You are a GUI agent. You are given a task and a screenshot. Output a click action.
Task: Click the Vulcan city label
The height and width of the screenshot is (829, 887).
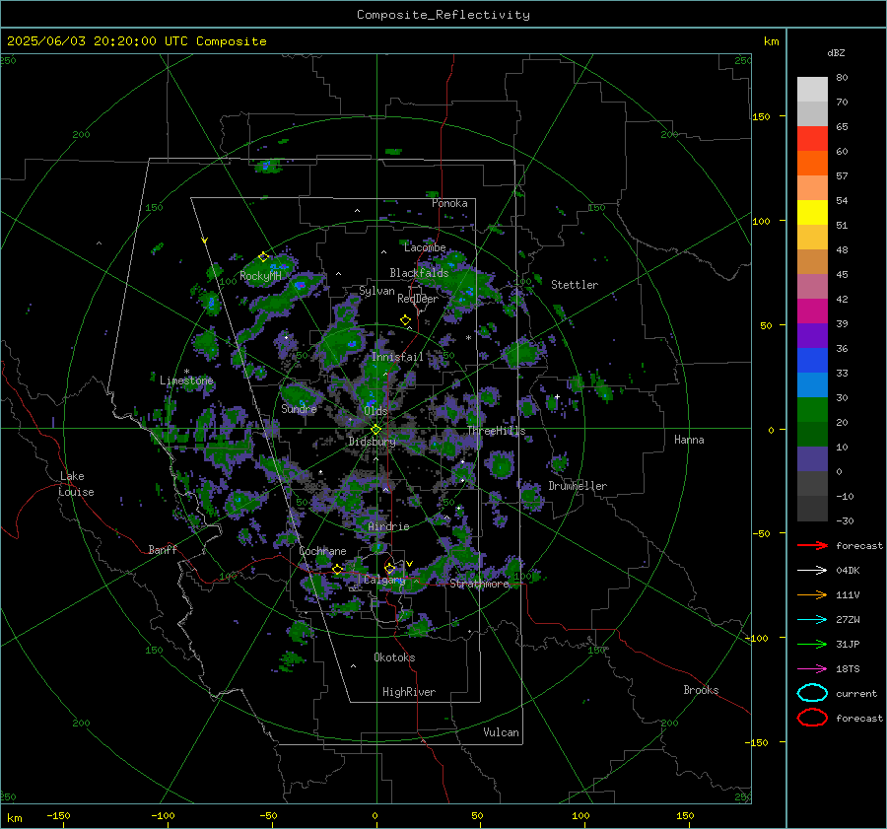pos(501,732)
